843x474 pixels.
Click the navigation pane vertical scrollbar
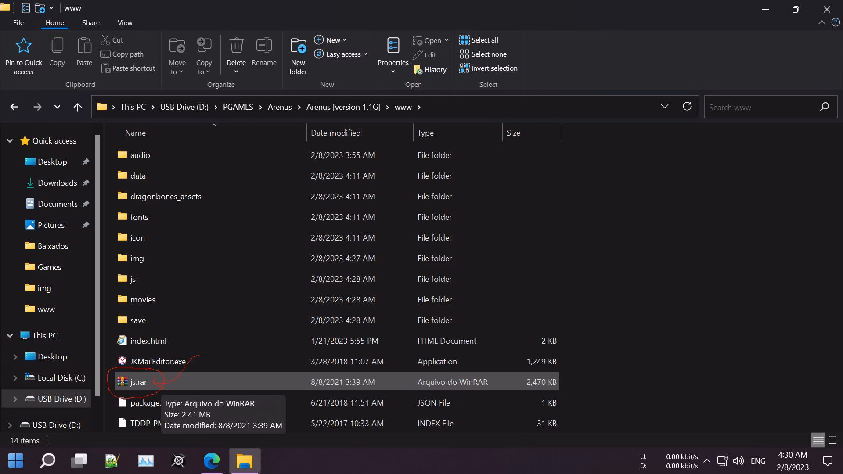[x=97, y=263]
